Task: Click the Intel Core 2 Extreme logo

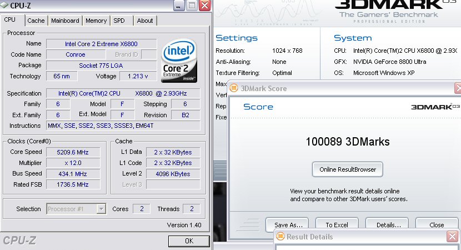Action: pos(179,61)
